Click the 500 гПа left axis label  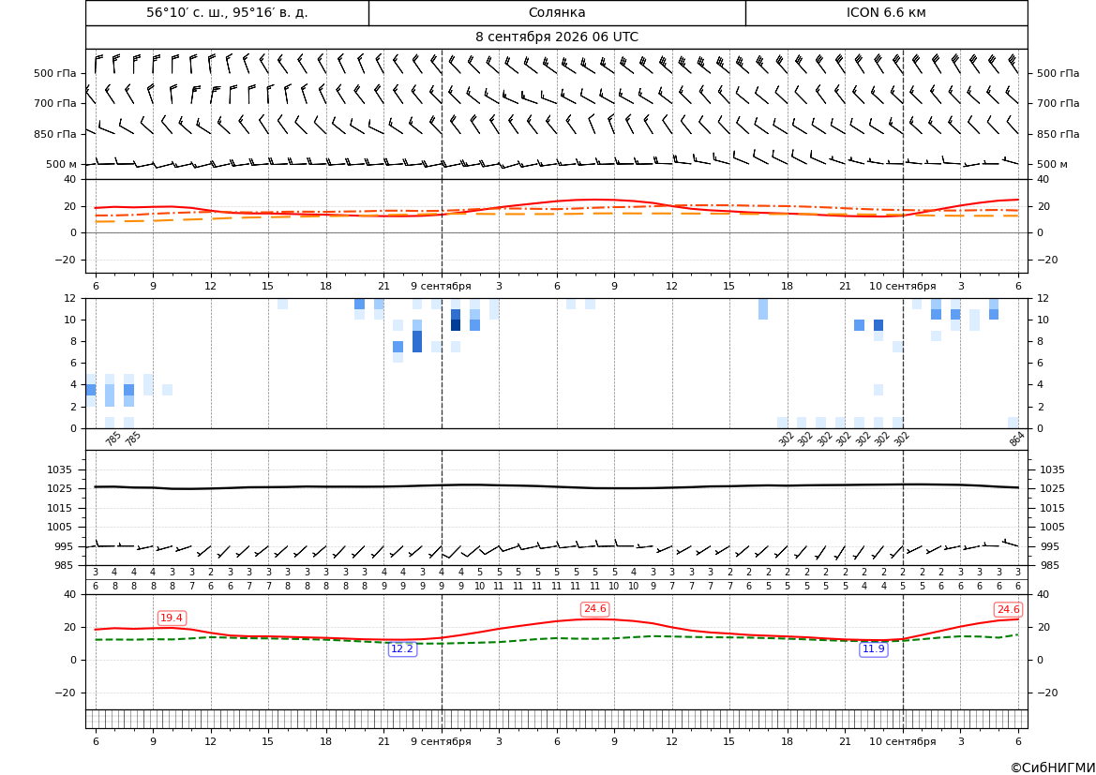[55, 73]
